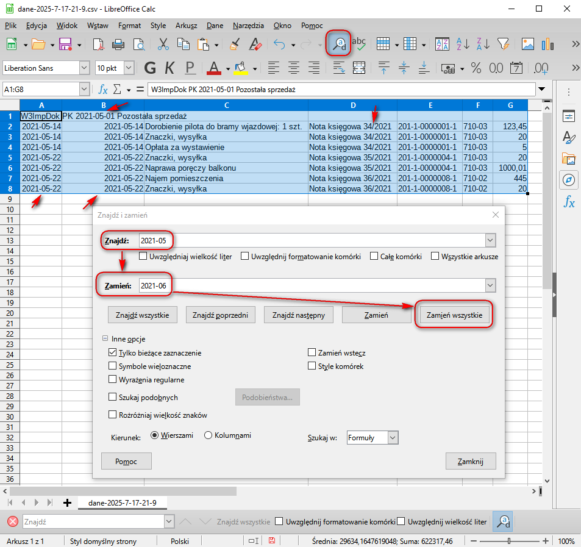Select sheet tab dane-2025-7-17-21-9

click(x=123, y=503)
